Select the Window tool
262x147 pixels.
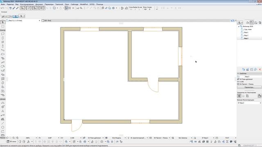point(3,42)
